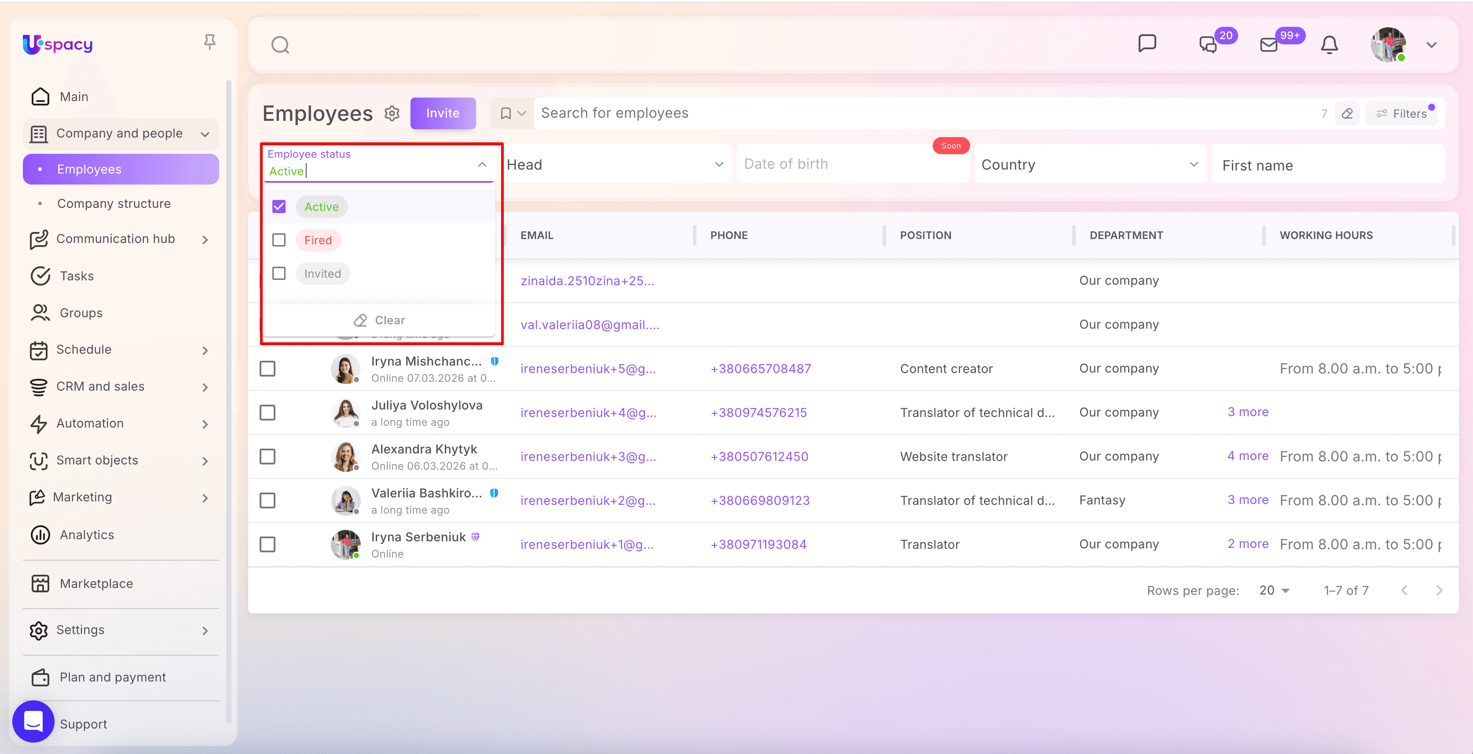Open the Country filter dropdown
The height and width of the screenshot is (754, 1473).
[1090, 164]
